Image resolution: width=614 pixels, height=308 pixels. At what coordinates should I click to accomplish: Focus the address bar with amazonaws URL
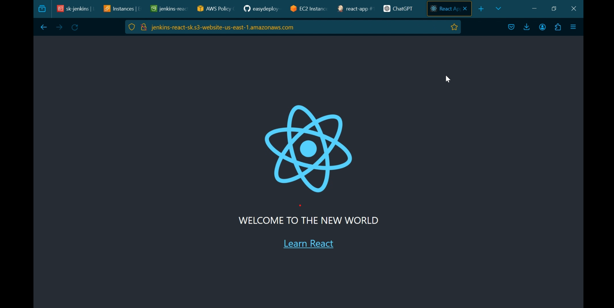point(293,27)
